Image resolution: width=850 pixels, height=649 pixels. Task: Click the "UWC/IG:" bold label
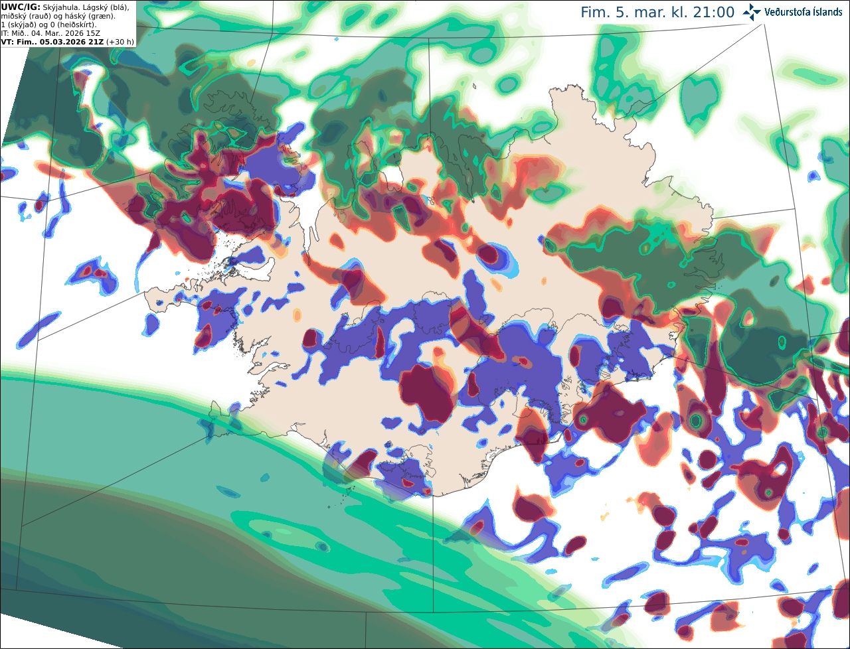(x=21, y=7)
